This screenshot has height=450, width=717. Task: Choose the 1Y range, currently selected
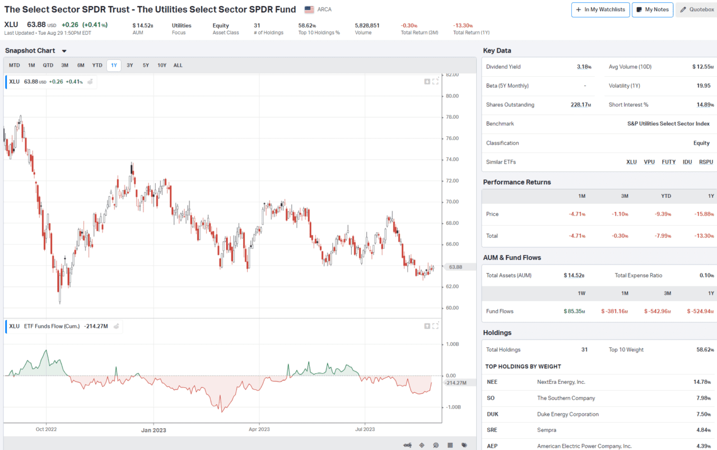point(114,66)
